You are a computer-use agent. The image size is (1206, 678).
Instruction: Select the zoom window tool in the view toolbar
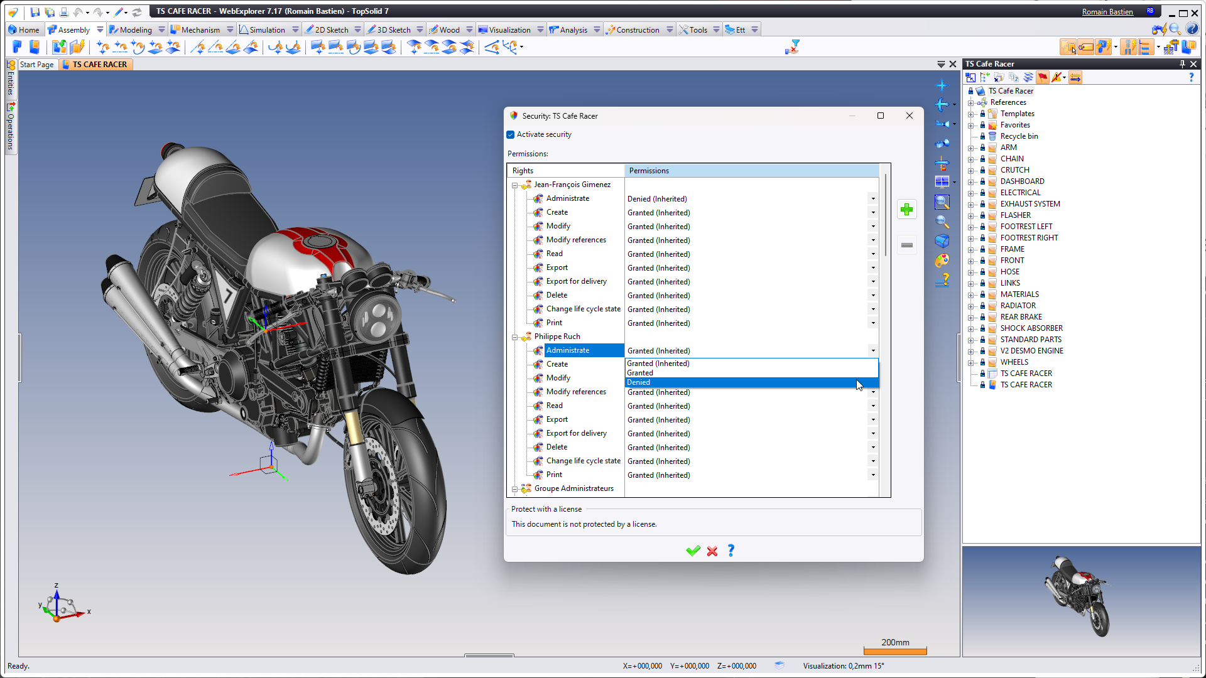tap(942, 202)
